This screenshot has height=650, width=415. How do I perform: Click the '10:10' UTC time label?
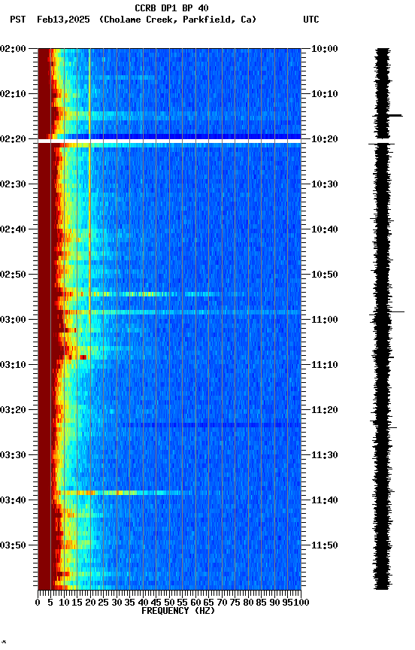click(x=325, y=94)
